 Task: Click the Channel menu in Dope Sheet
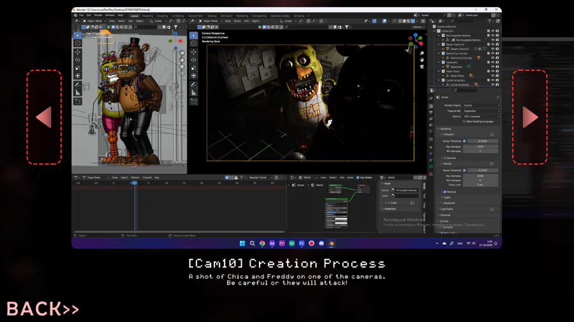(x=147, y=178)
